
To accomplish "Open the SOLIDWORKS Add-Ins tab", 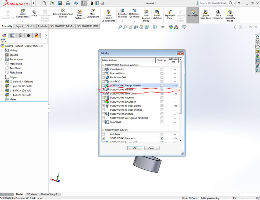I will pos(62,26).
